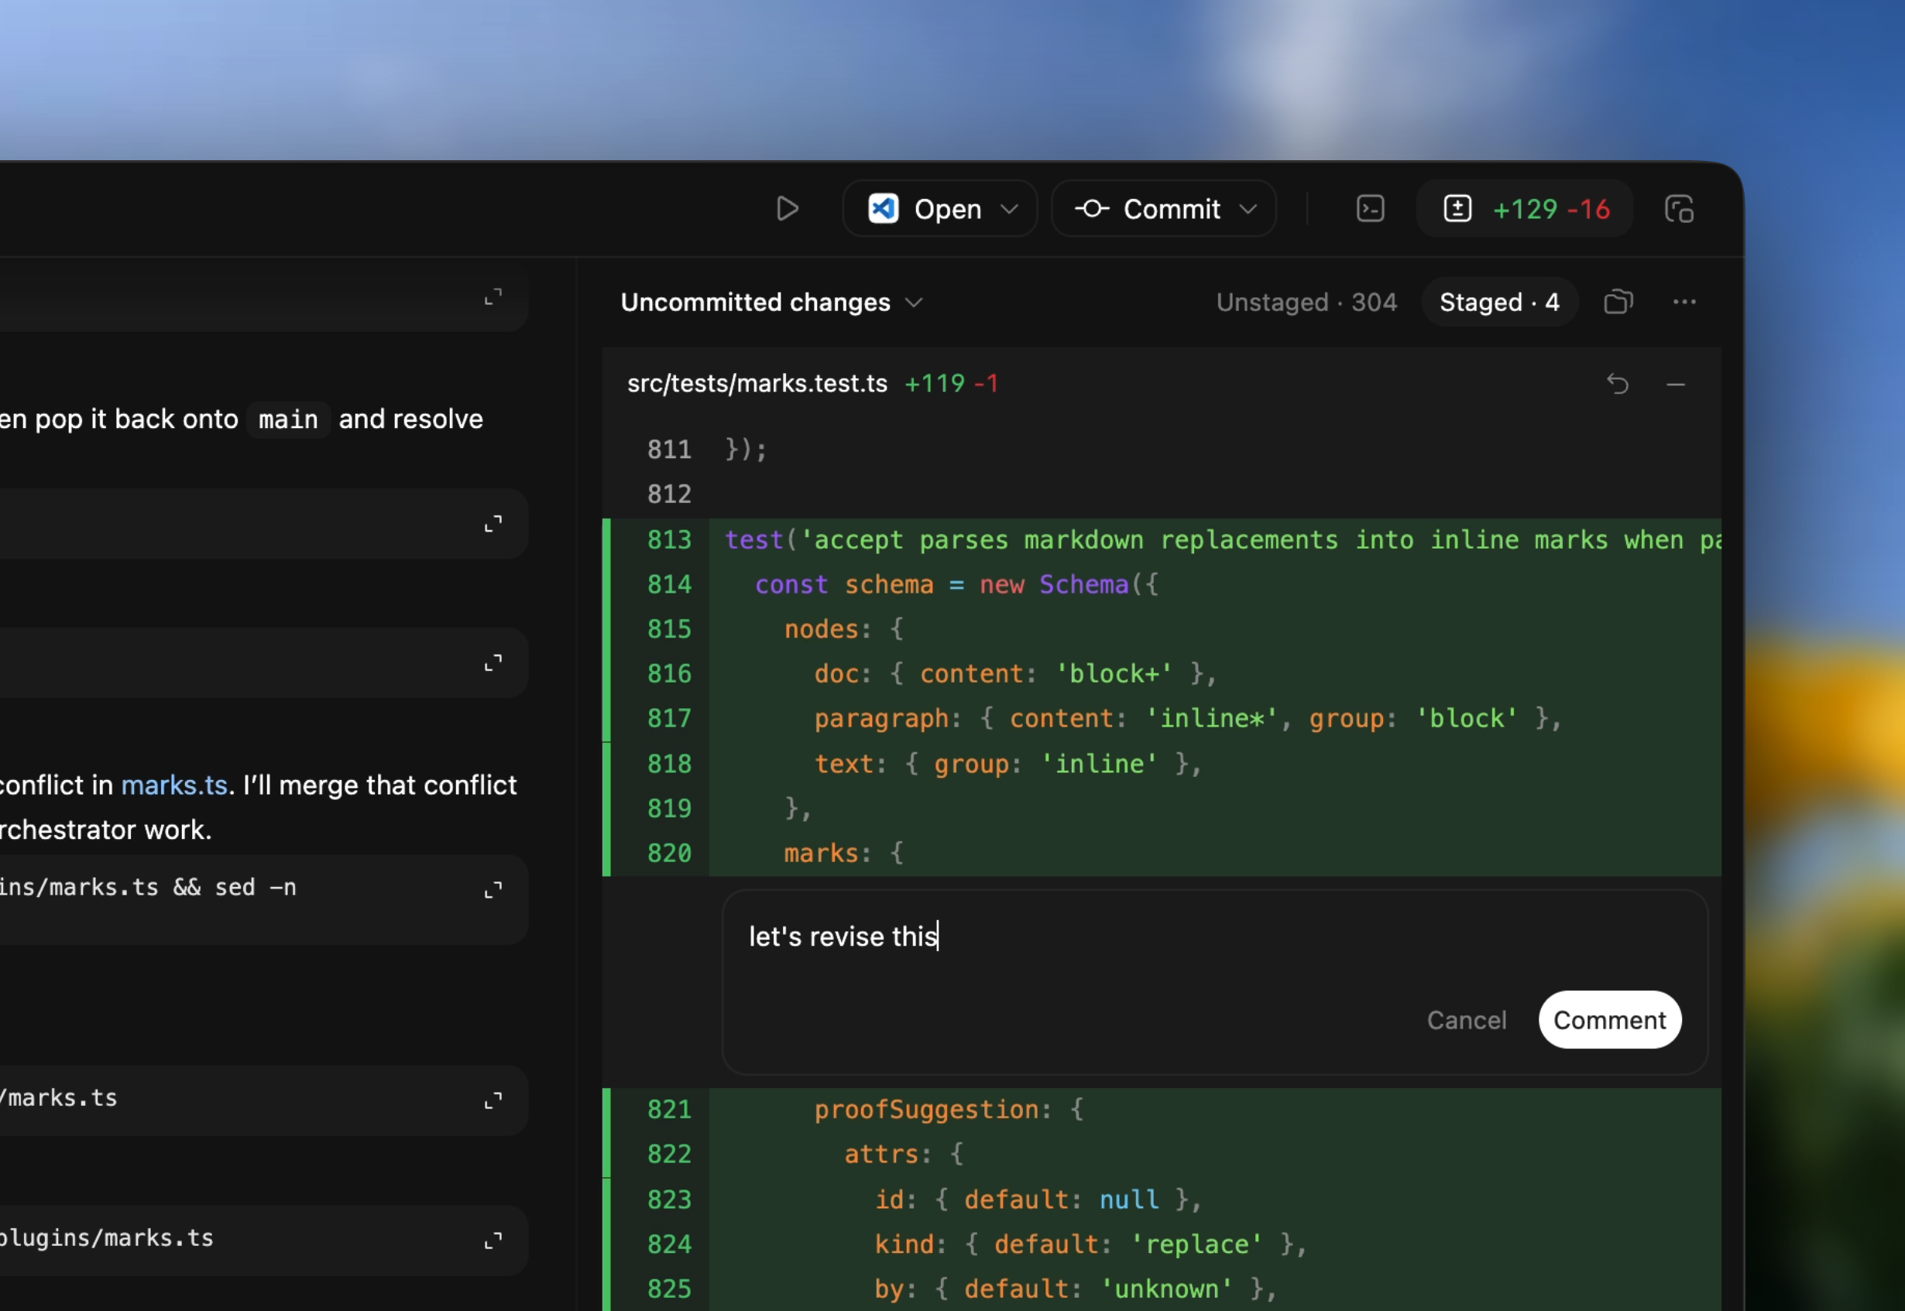Select the Unstaged · 304 changes view
1905x1311 pixels.
pyautogui.click(x=1306, y=303)
